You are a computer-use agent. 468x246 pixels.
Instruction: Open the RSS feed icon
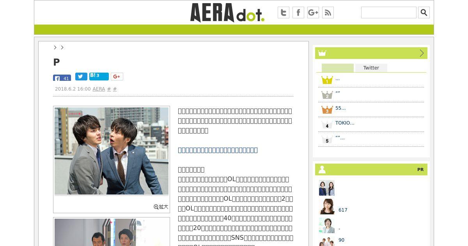pyautogui.click(x=328, y=12)
